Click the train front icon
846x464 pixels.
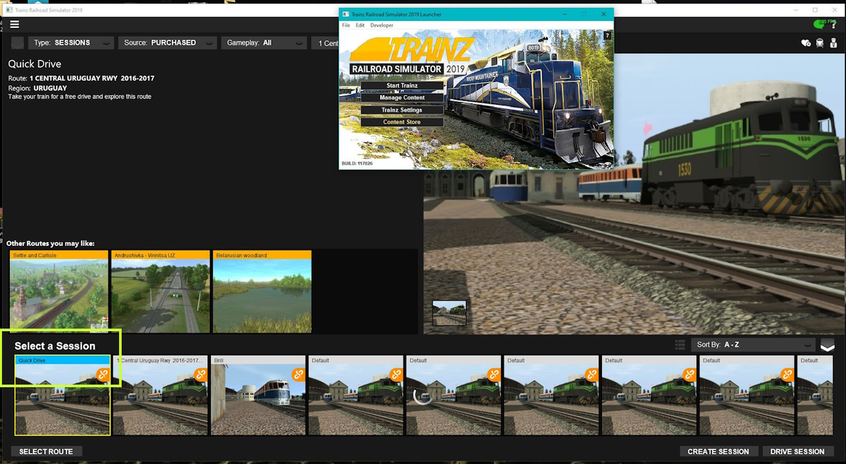820,43
